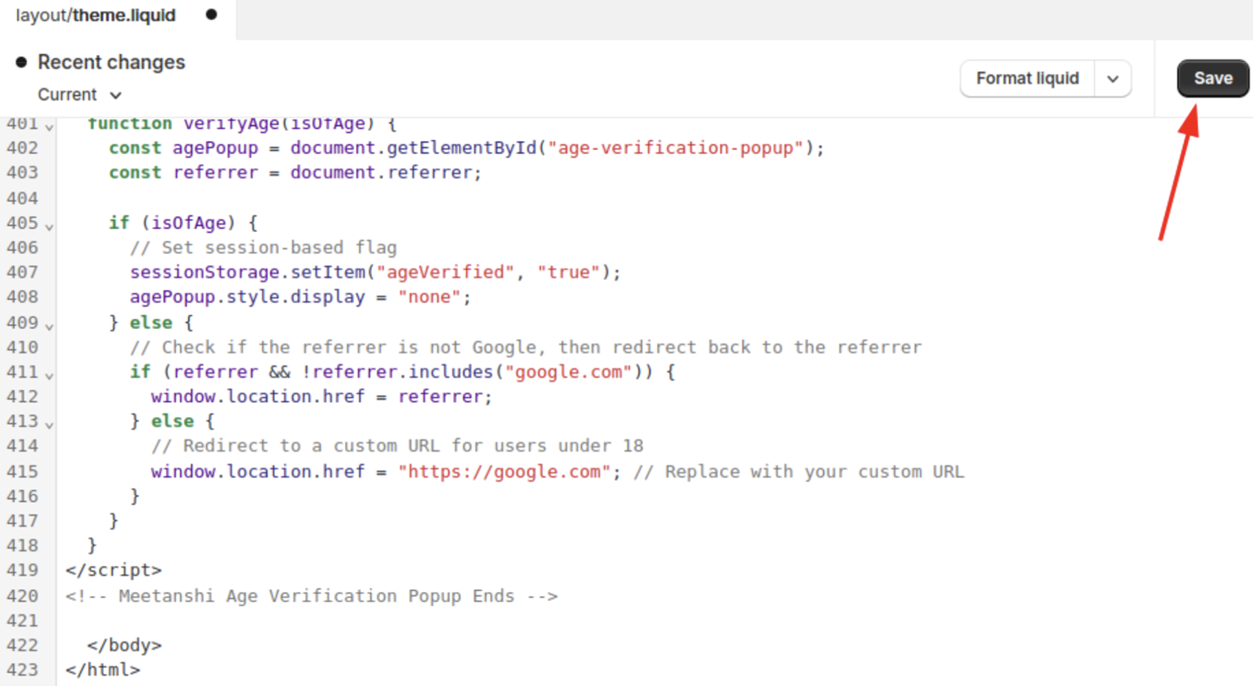Collapse the fold arrow at line 401
The width and height of the screenshot is (1253, 686).
point(49,126)
